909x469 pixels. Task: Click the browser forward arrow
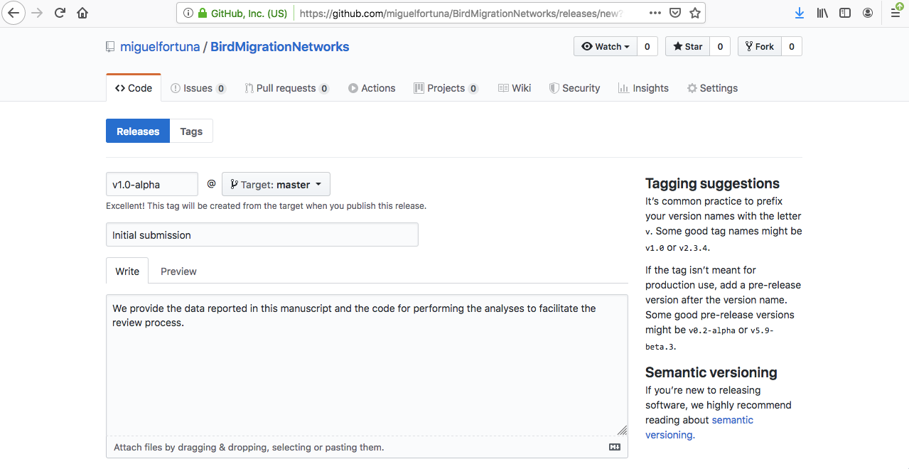coord(37,13)
